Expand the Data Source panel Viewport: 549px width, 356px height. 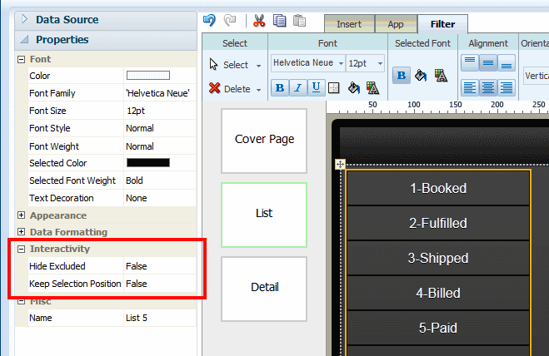coord(24,19)
